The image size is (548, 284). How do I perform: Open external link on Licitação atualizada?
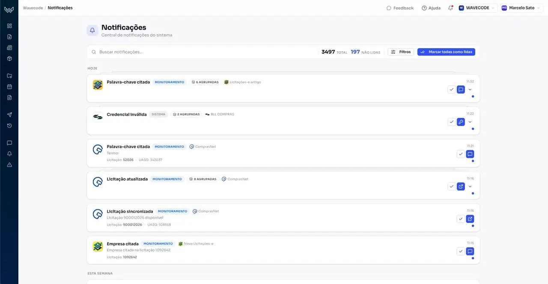pos(461,187)
